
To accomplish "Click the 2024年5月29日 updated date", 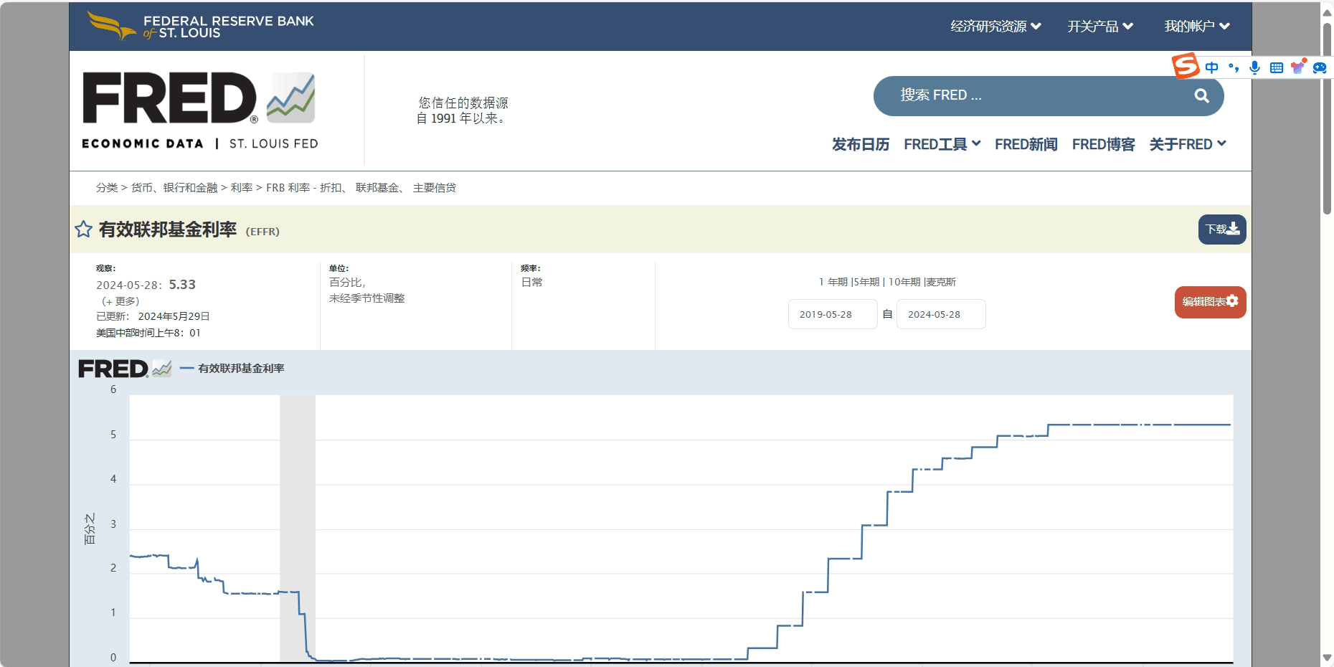I will point(174,316).
